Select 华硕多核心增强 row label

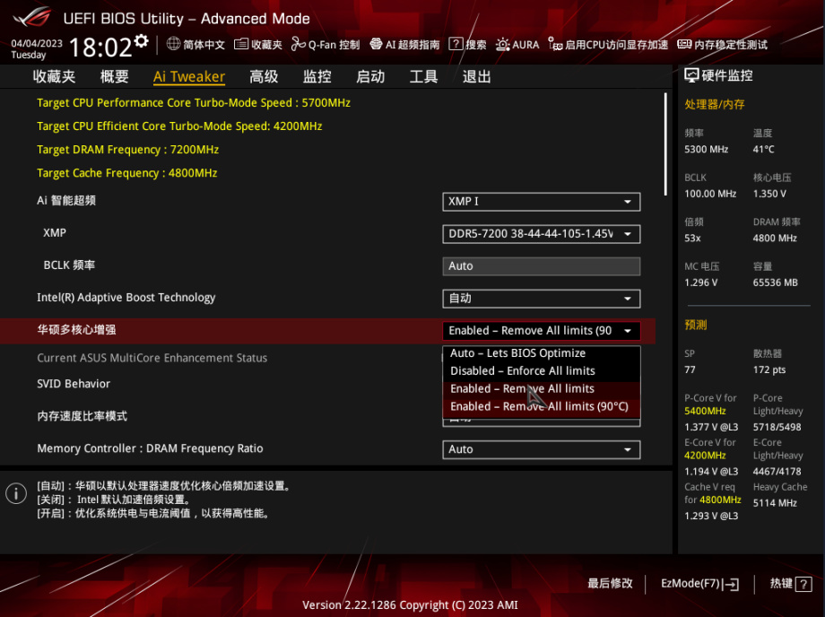tap(76, 330)
